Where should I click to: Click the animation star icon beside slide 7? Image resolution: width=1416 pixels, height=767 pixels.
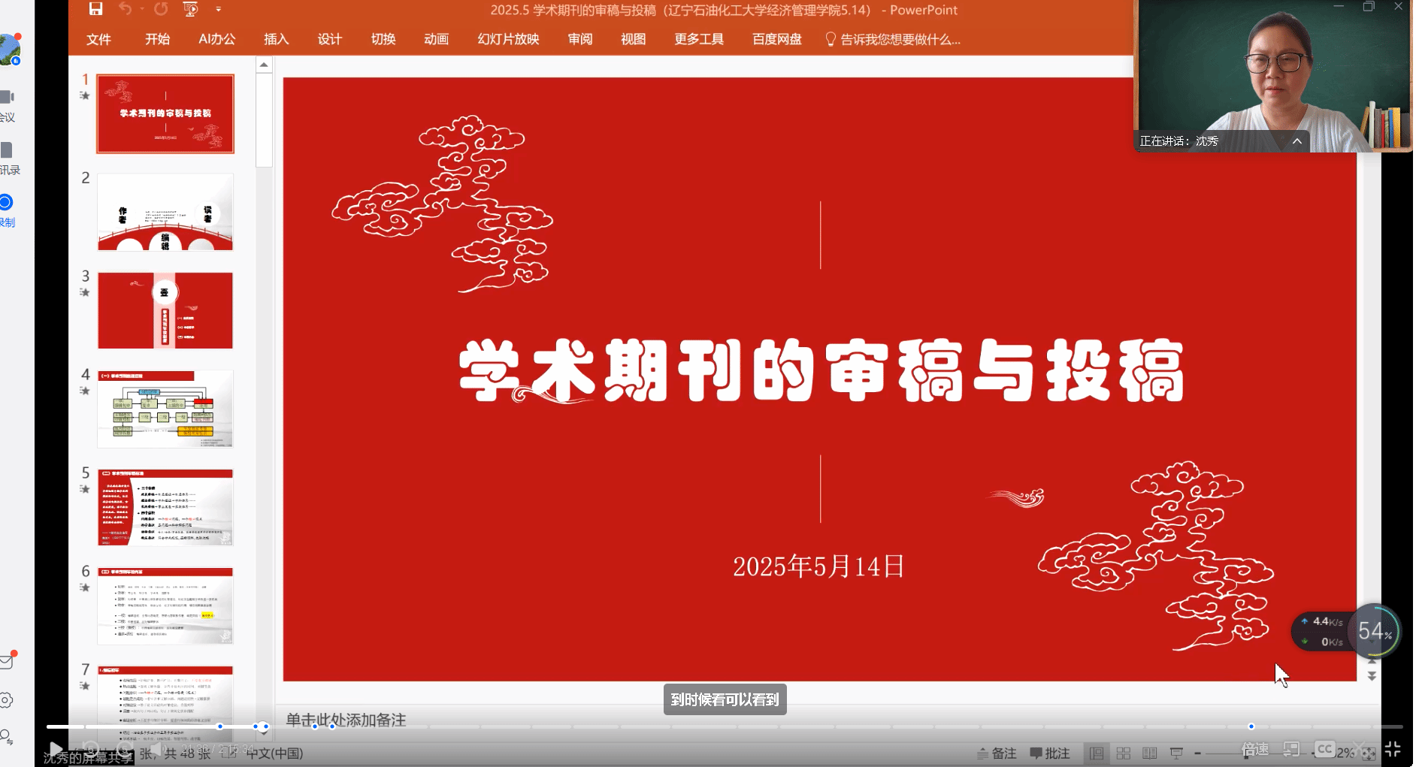tap(85, 686)
